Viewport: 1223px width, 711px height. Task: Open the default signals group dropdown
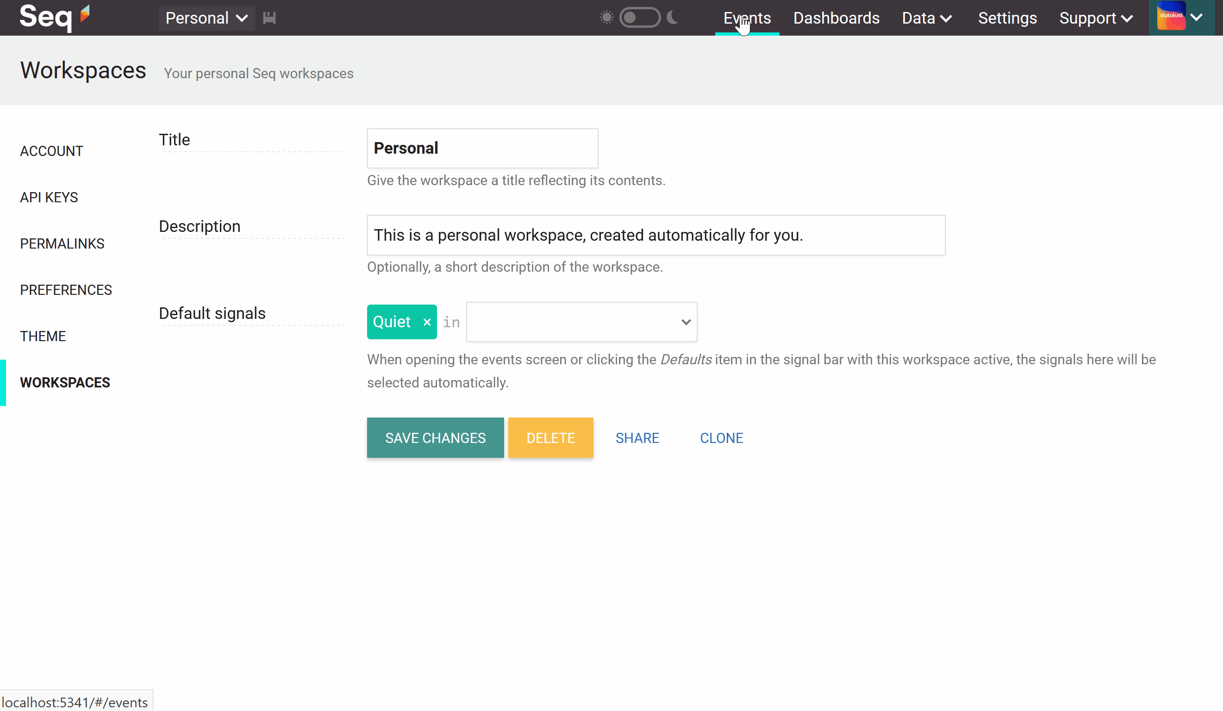point(581,322)
